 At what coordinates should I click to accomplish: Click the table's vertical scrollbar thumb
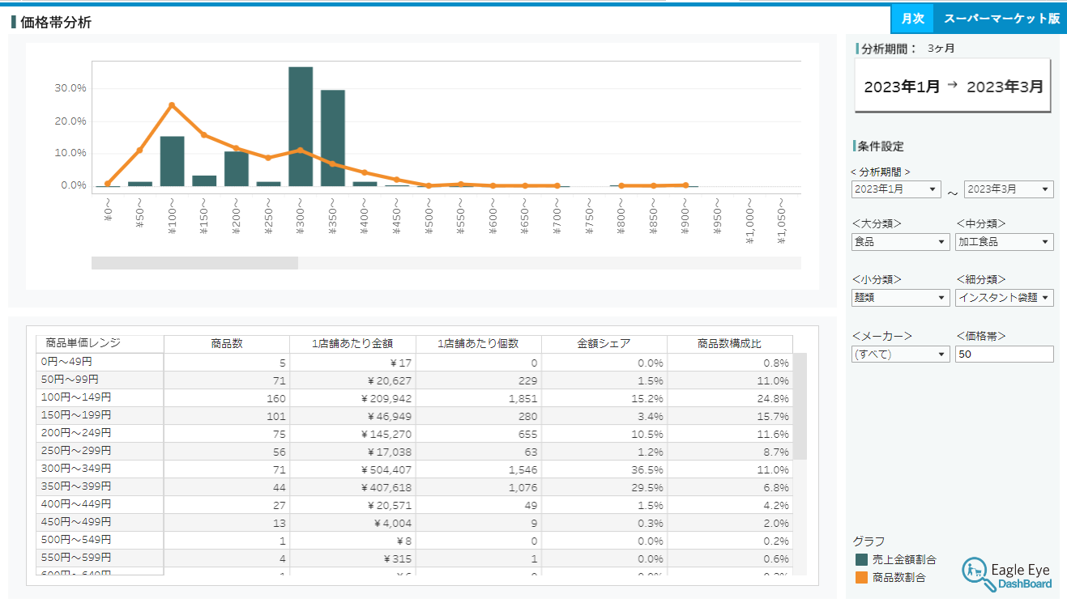(800, 405)
